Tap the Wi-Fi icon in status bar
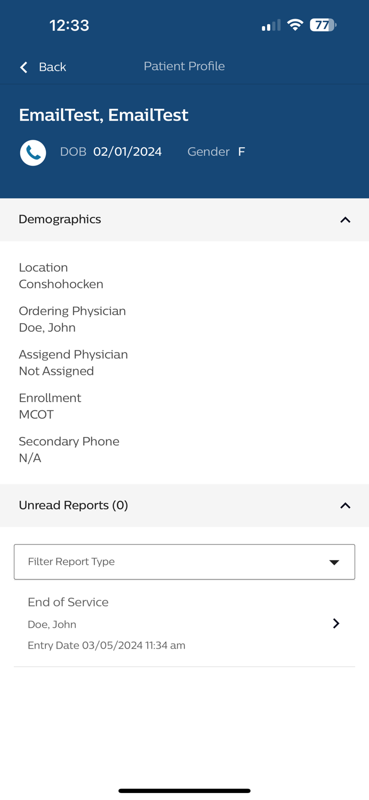This screenshot has width=369, height=800. click(x=295, y=24)
